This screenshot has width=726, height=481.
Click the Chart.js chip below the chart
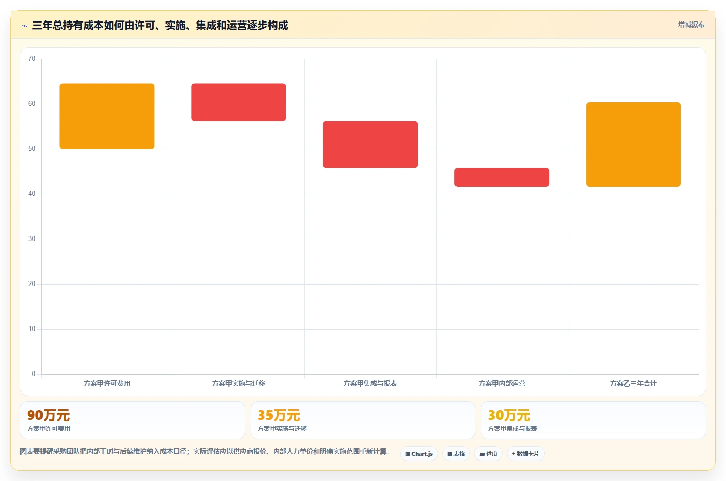coord(419,454)
